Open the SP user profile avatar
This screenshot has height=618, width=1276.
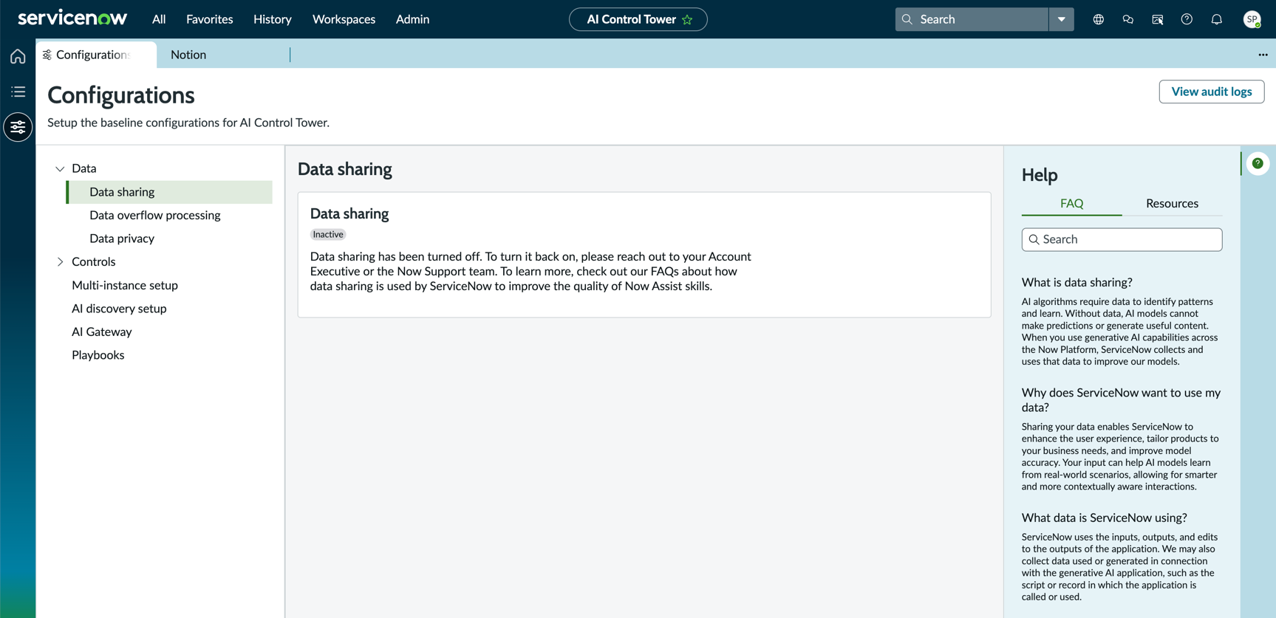[x=1252, y=20]
